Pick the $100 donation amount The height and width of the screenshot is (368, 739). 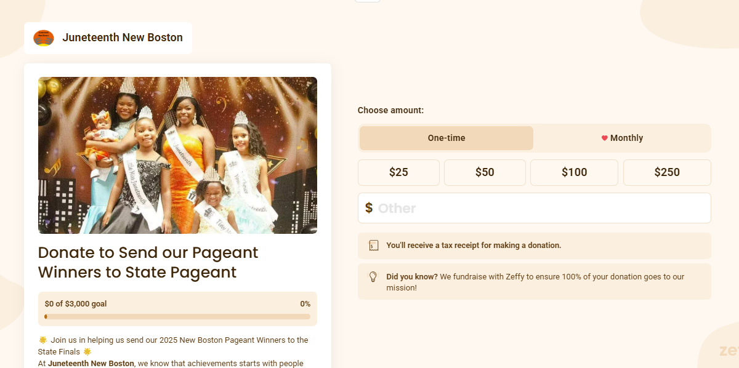tap(574, 172)
